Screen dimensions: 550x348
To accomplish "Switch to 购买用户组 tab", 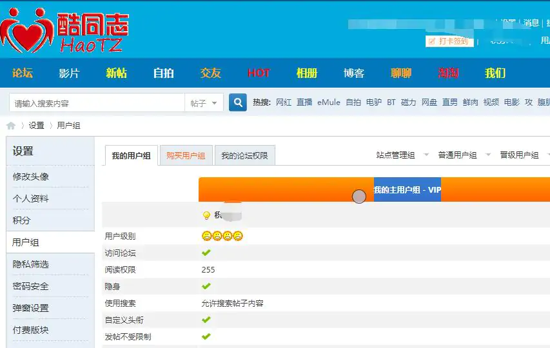I will click(186, 155).
